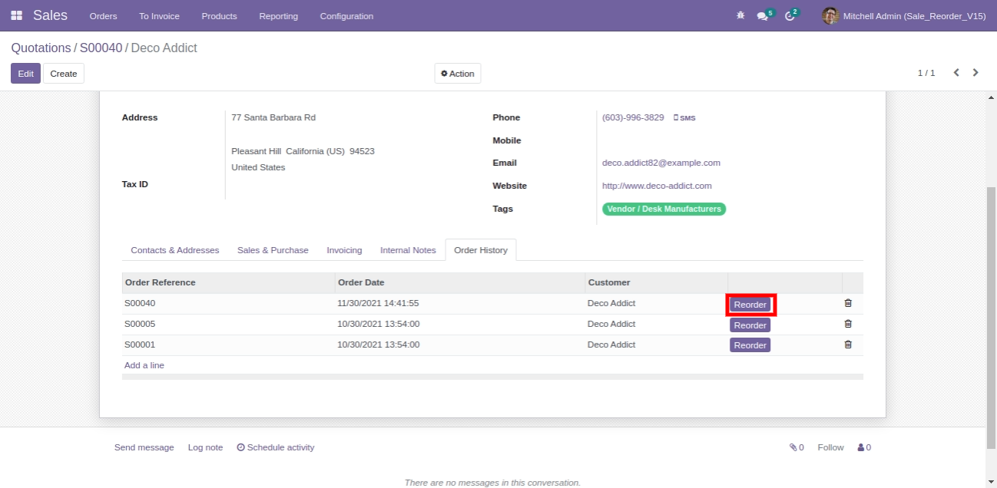Delete the S00001 order history row
The image size is (997, 488).
pyautogui.click(x=848, y=345)
